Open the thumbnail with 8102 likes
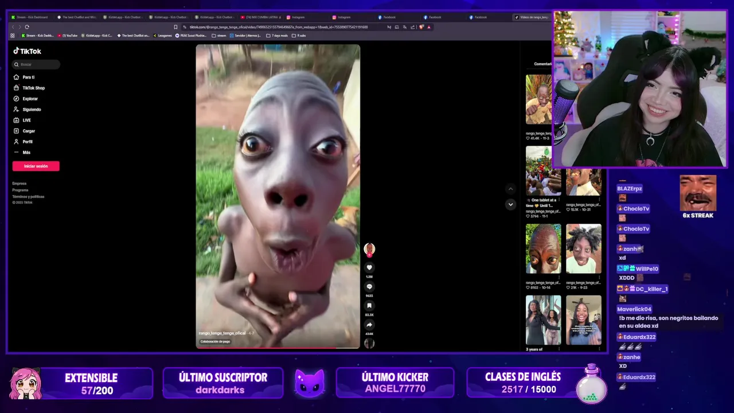This screenshot has height=413, width=734. point(543,248)
